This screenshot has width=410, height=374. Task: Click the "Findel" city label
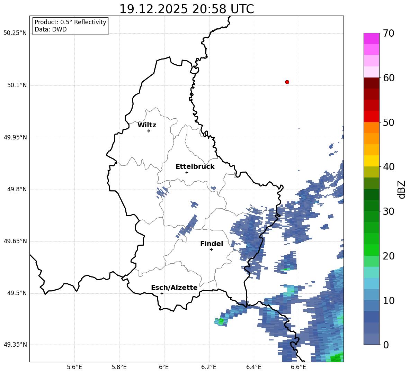(x=212, y=244)
